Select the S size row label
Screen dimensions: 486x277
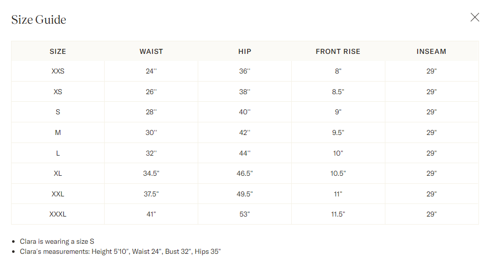click(x=58, y=112)
